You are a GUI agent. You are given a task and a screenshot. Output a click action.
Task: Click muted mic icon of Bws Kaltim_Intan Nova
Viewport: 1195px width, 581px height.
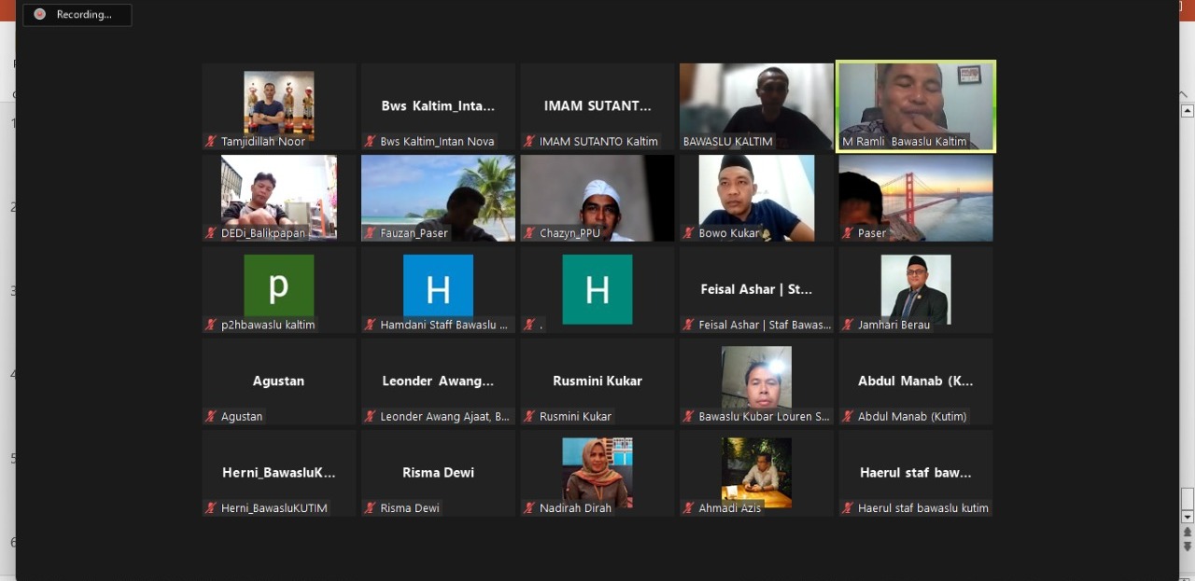point(371,142)
